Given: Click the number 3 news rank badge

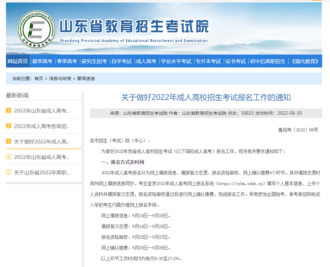Looking at the screenshot, I should click(8, 142).
